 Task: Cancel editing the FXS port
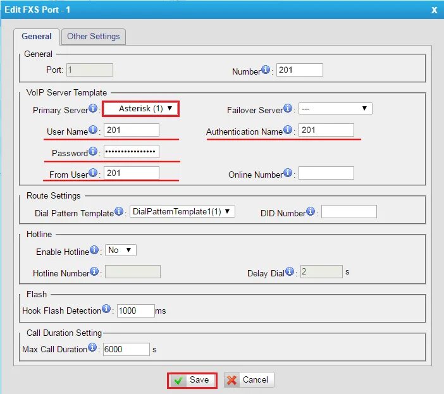point(249,380)
